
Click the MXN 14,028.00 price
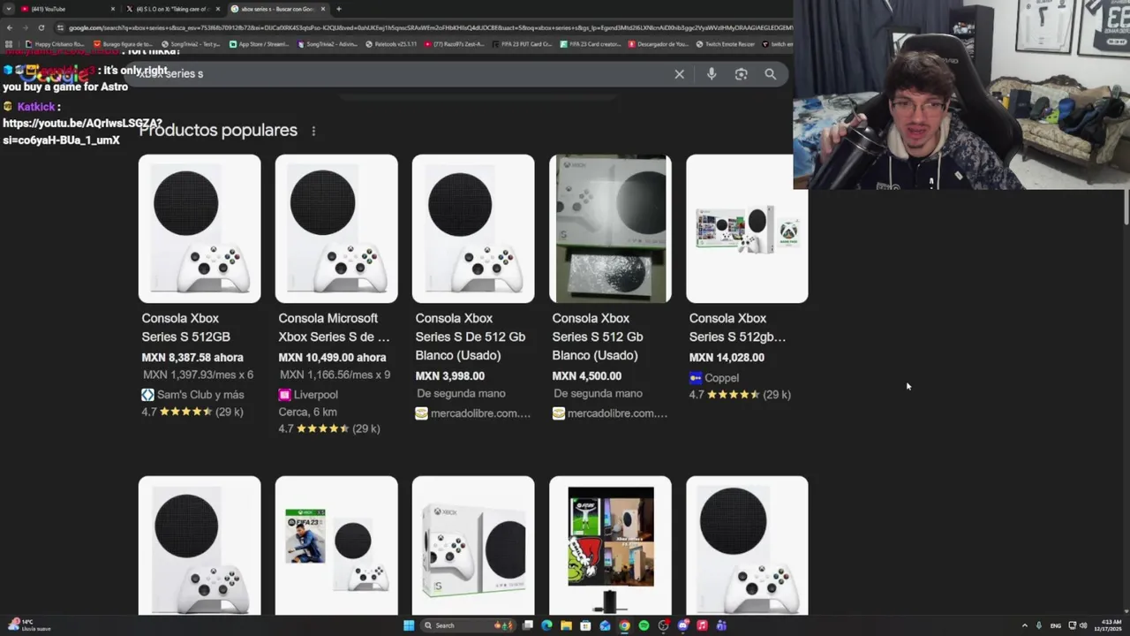coord(727,358)
